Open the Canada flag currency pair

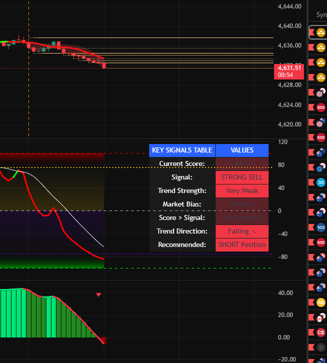click(321, 317)
